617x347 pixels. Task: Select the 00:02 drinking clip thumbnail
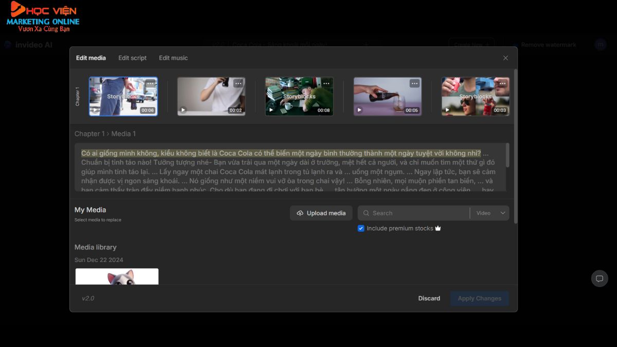[x=211, y=97]
